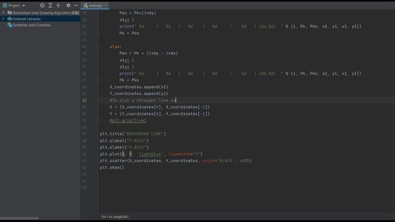
Task: Toggle the code fold marker at line 22
Action: pos(98,33)
